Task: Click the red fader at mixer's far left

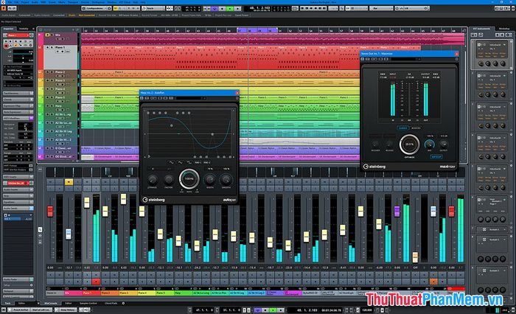Action: (50, 212)
